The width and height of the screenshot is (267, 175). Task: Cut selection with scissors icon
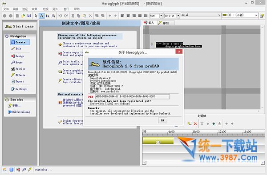click(x=73, y=16)
